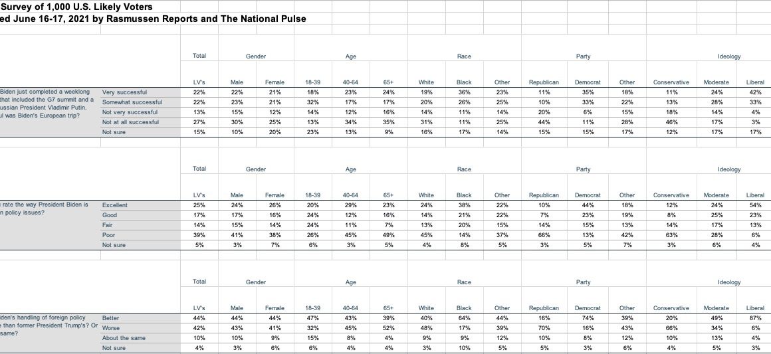
Task: Click the "Excellent" row label
Action: [x=115, y=205]
